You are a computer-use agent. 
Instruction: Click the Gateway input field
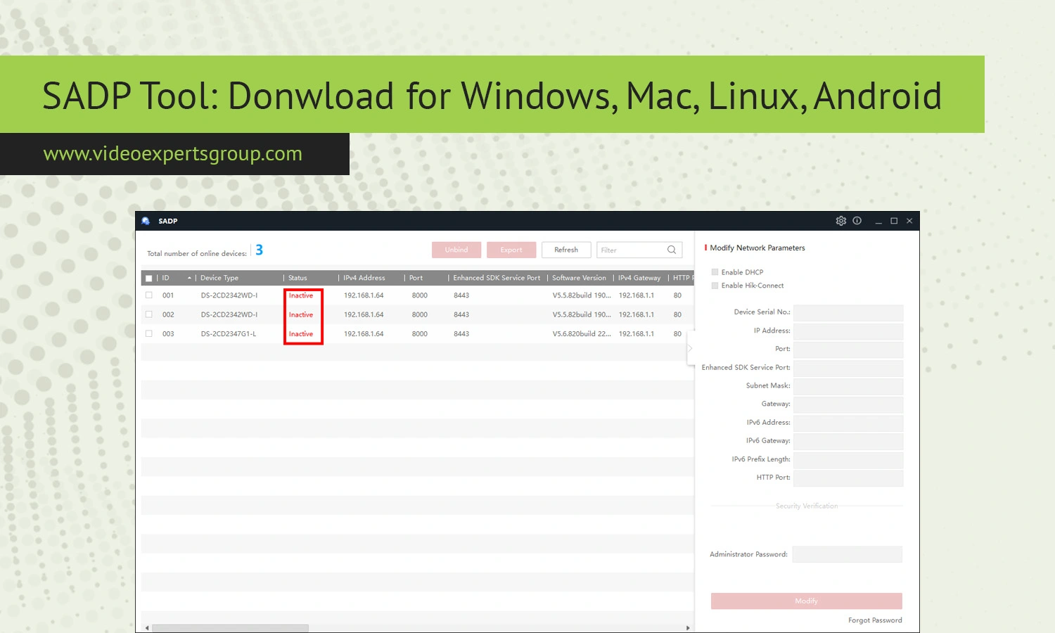848,404
